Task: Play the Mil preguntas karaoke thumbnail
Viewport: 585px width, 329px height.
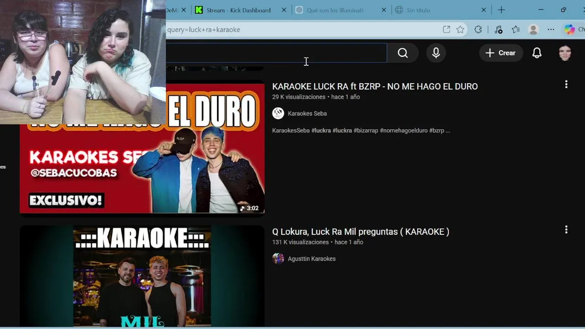Action: coord(142,276)
